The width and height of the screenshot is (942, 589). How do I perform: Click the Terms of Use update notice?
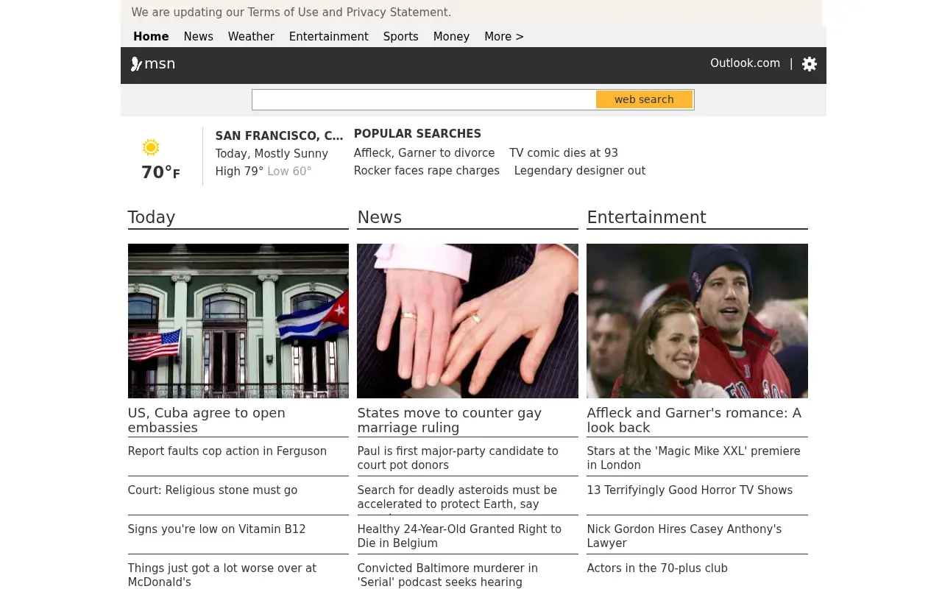(x=291, y=13)
